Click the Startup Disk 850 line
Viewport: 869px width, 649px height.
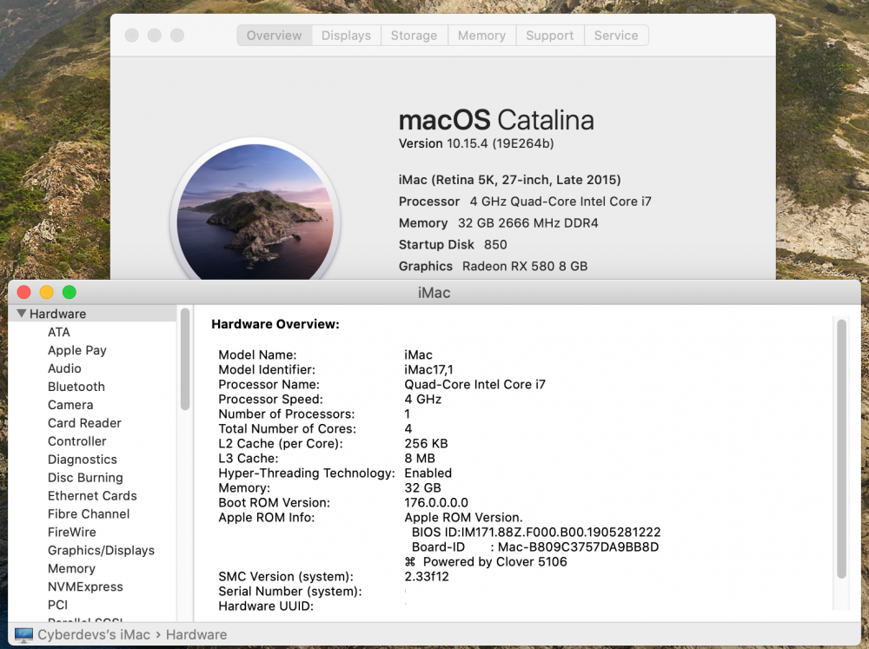[453, 244]
